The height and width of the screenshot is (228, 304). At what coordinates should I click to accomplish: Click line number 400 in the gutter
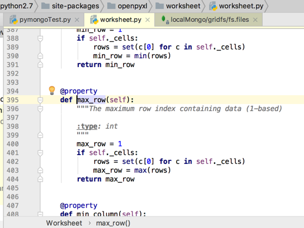click(13, 144)
